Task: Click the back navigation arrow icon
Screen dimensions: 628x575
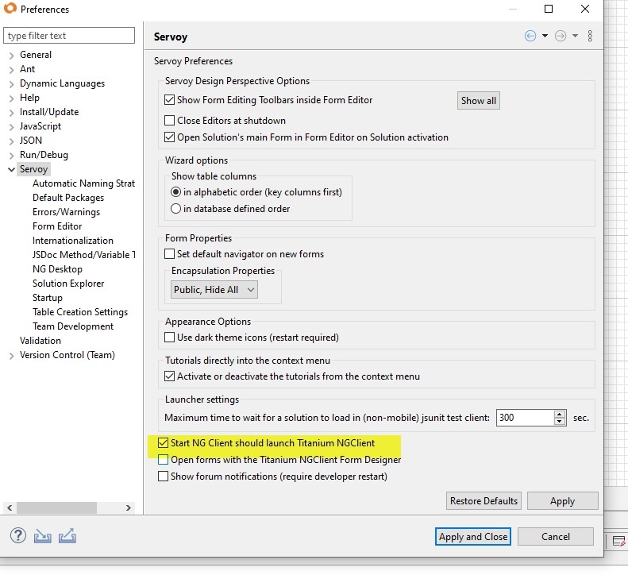Action: (530, 36)
